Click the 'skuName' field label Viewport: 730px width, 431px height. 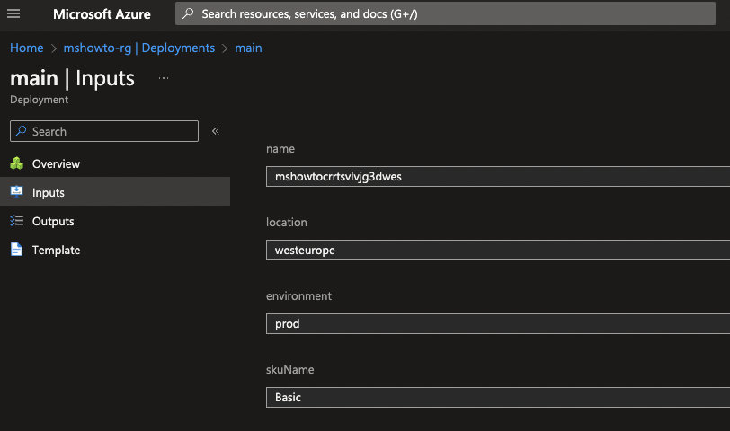point(289,369)
